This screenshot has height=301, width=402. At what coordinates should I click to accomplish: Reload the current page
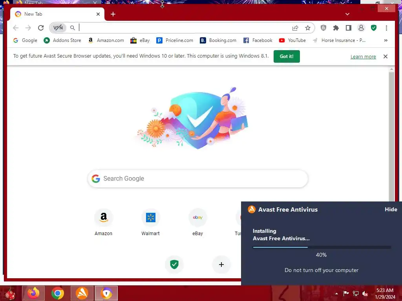[41, 28]
